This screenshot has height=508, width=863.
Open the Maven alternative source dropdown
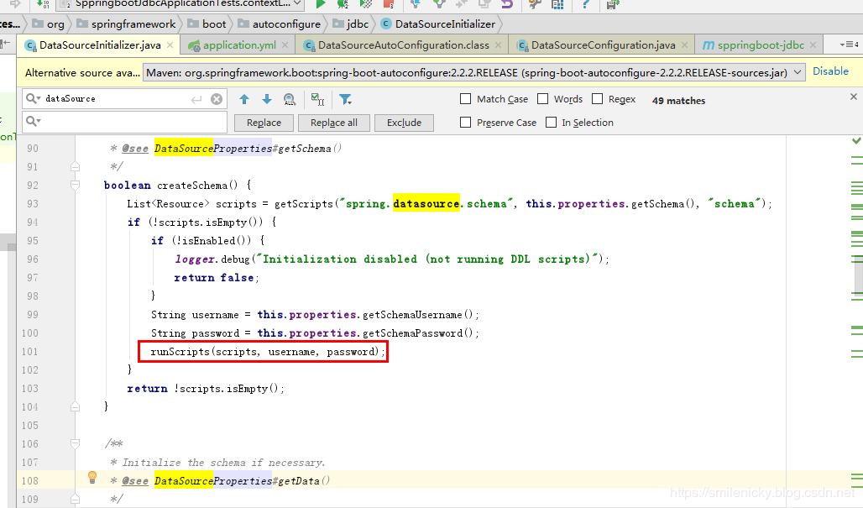tap(798, 73)
